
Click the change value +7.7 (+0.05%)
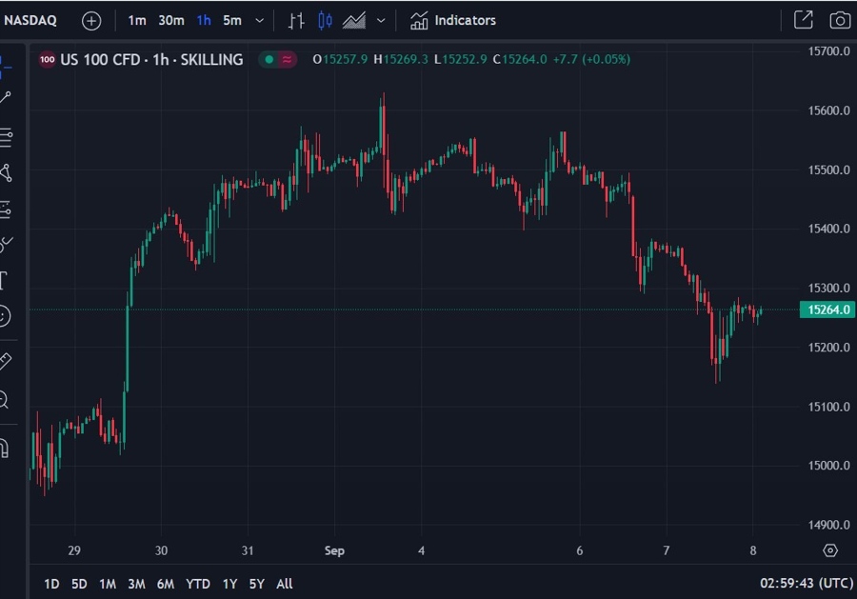pos(591,59)
